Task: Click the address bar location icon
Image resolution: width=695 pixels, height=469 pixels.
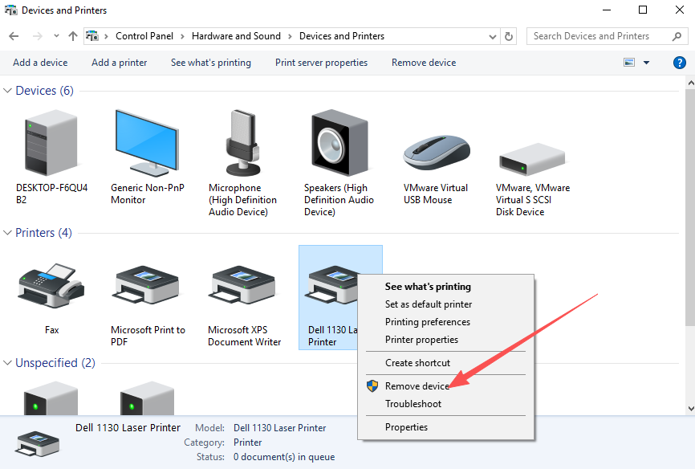Action: tap(92, 36)
